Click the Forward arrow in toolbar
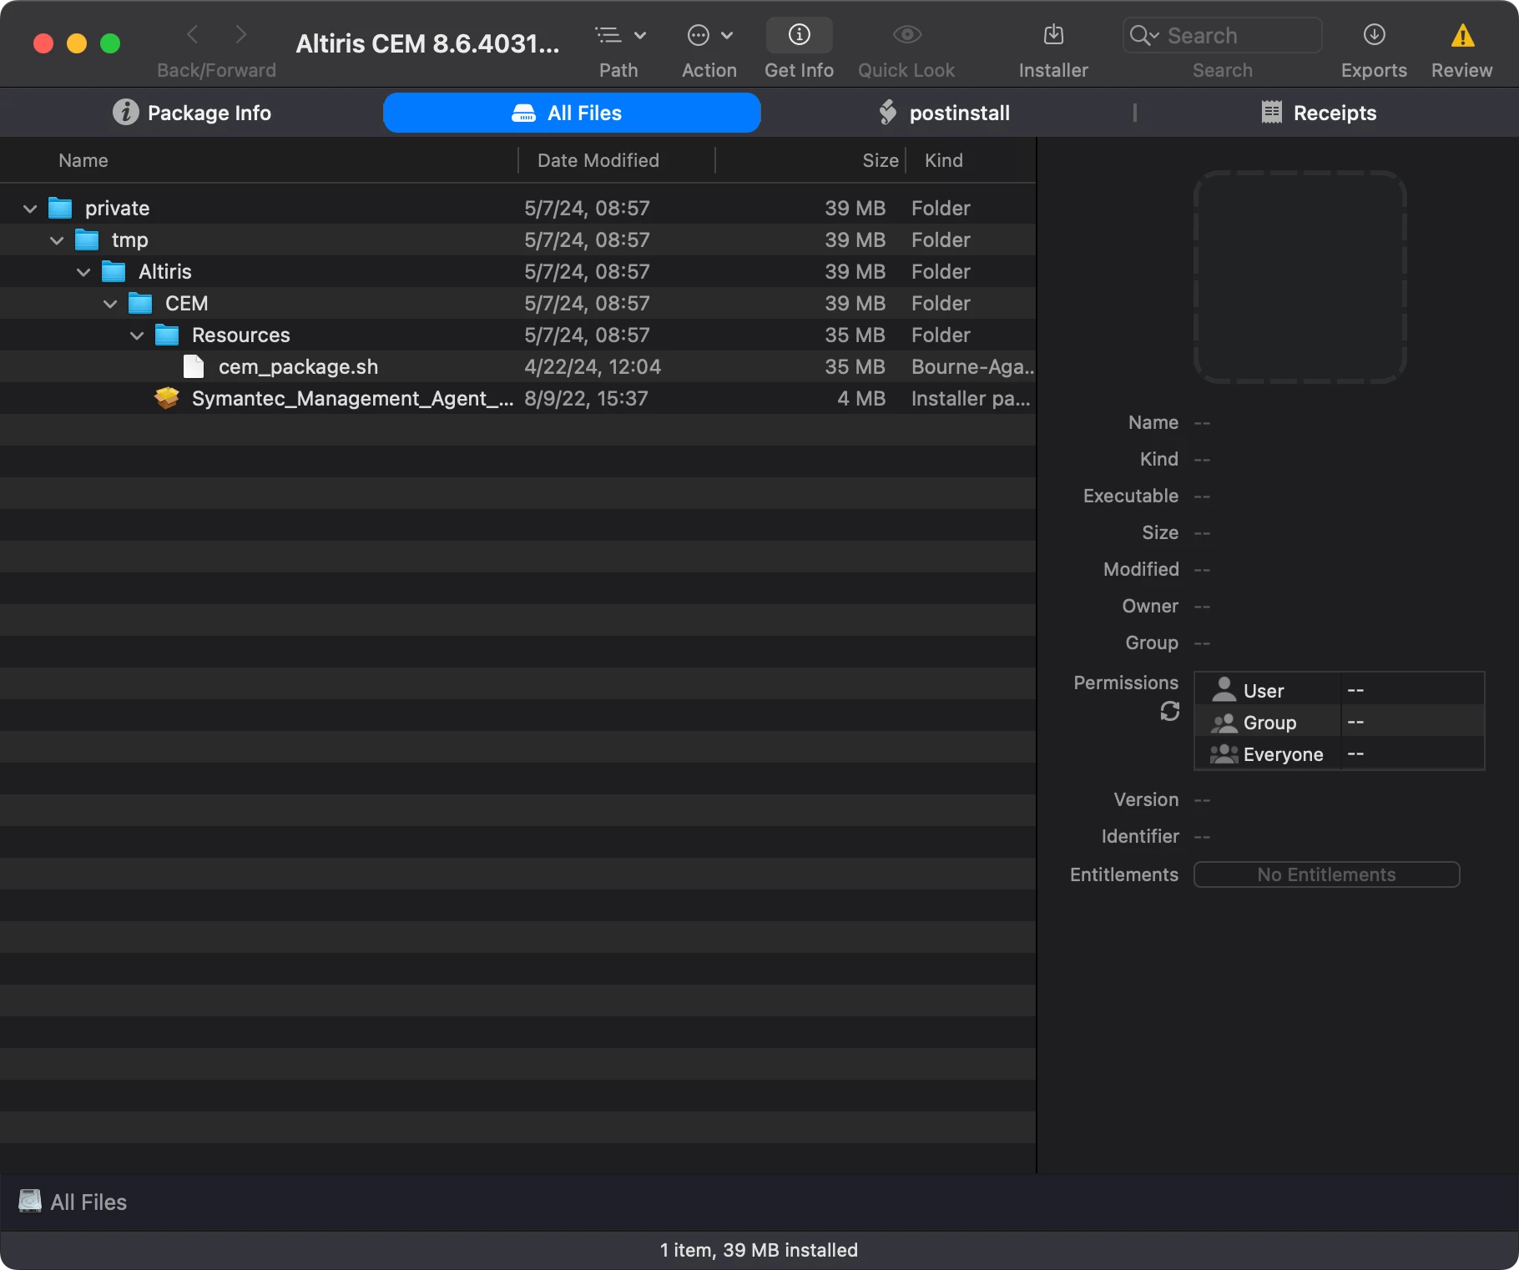This screenshot has width=1519, height=1270. (241, 35)
